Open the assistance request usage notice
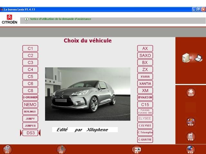206x154 pixels. coord(61,19)
